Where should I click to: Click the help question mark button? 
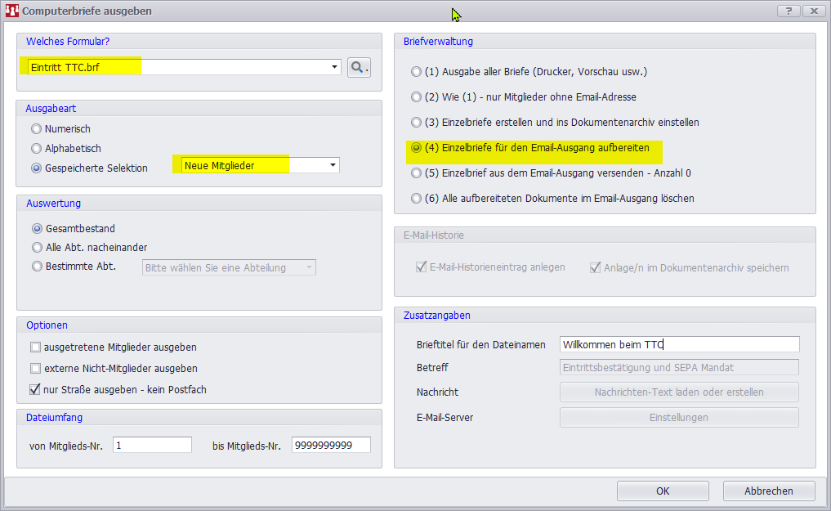[788, 11]
